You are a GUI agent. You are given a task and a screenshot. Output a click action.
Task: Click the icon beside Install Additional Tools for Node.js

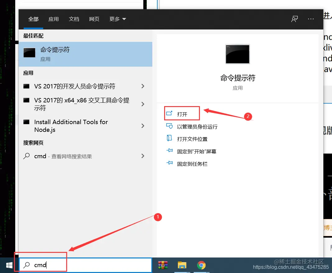[26, 122]
